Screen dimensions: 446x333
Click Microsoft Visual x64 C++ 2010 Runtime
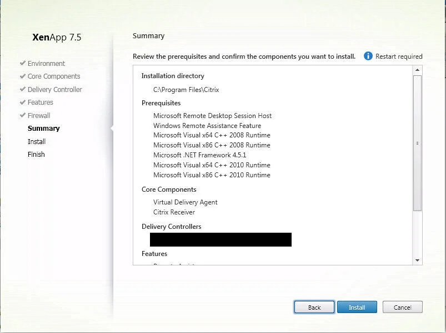[212, 165]
